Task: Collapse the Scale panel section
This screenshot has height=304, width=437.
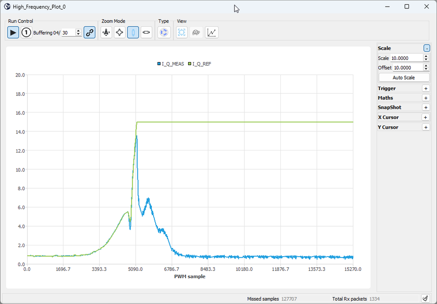Action: 426,49
